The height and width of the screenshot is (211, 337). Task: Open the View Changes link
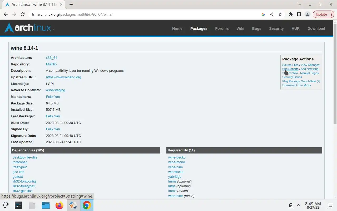(x=310, y=65)
